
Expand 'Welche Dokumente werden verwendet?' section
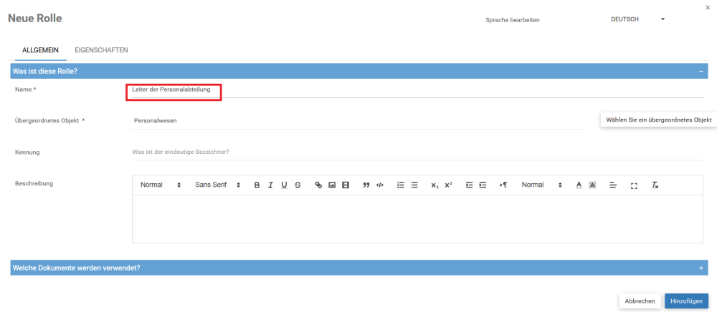click(701, 268)
